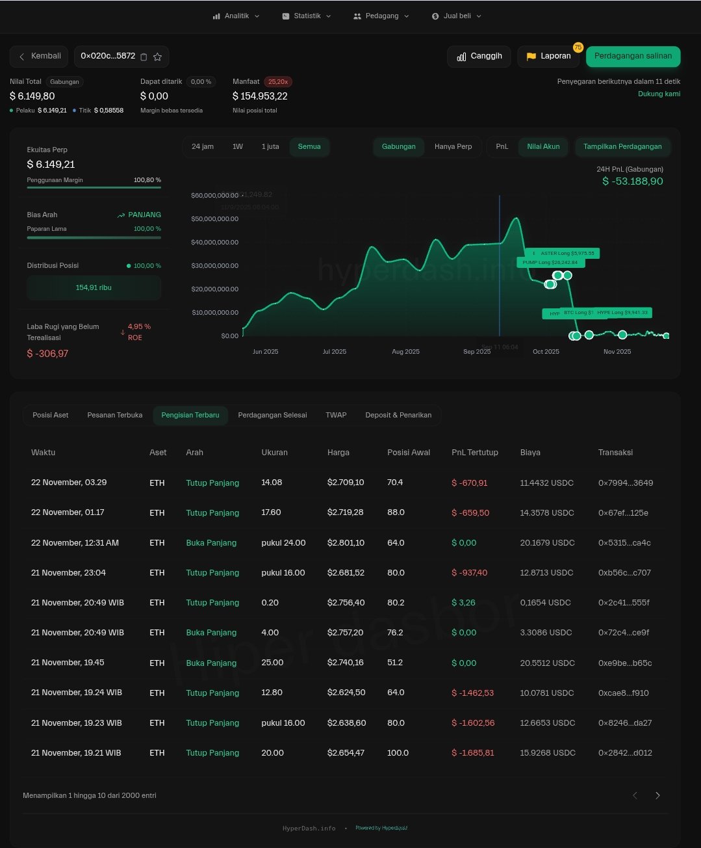Click the yellow flag Laporan icon
Viewport: 701px width, 848px height.
531,57
